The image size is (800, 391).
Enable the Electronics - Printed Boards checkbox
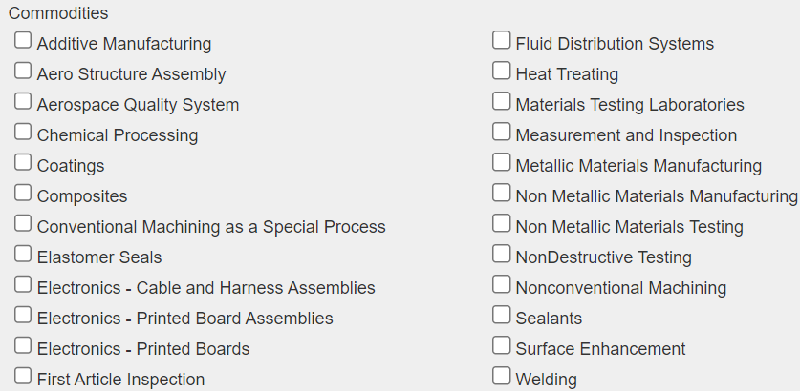coord(23,346)
